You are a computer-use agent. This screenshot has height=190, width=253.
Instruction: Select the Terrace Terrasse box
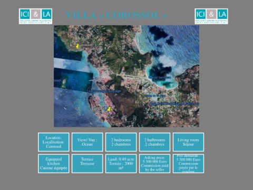coord(87,164)
